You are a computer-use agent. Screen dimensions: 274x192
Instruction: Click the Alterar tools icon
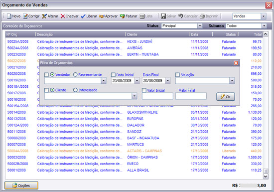(x=44, y=16)
